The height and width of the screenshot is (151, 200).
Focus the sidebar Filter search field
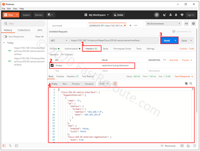pos(24,24)
